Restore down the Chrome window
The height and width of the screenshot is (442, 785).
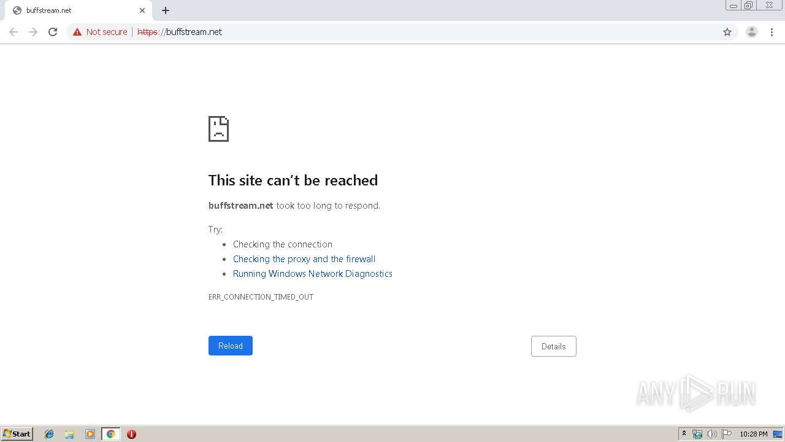[749, 6]
